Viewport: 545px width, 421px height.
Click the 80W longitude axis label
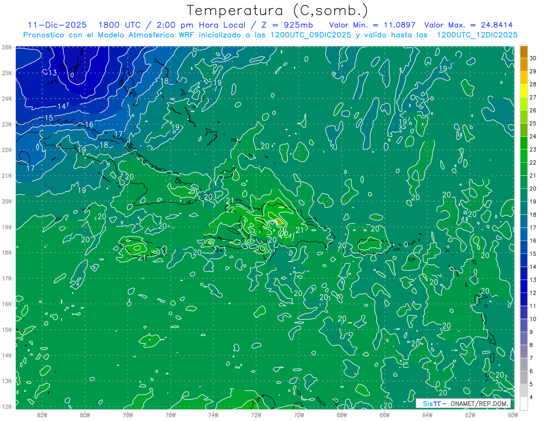(x=85, y=415)
